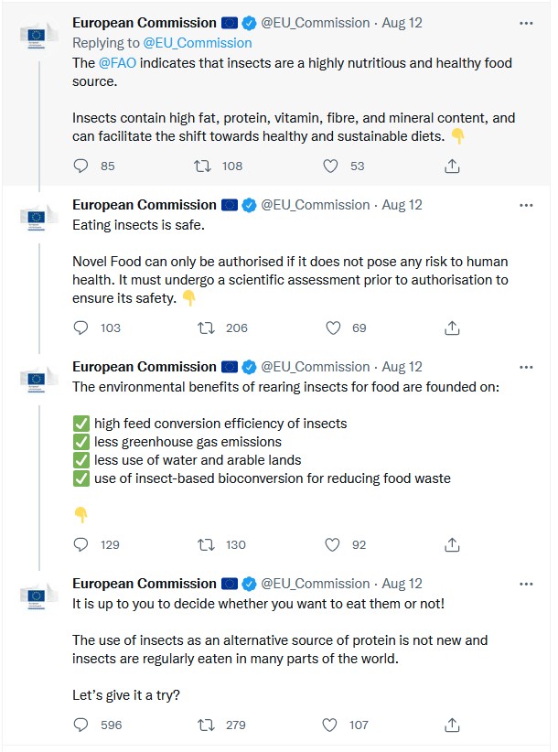Open replies on the tweet with 596 comments
Screen dimensions: 558x752
[x=80, y=725]
